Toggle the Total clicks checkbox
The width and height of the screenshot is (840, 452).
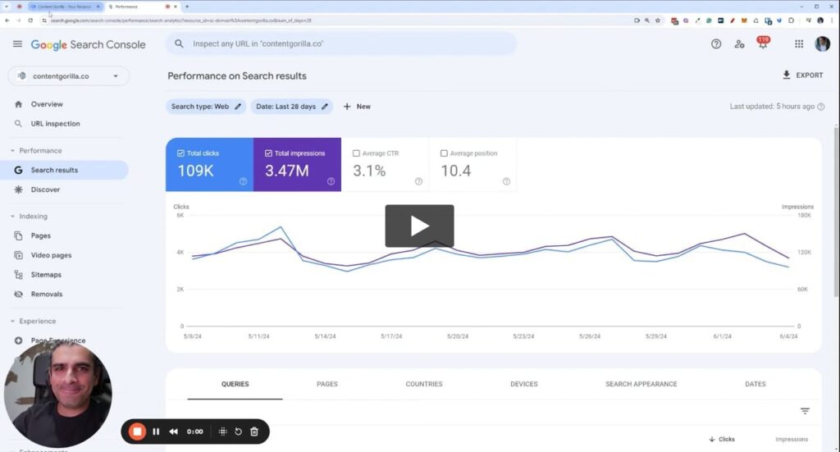pos(181,153)
